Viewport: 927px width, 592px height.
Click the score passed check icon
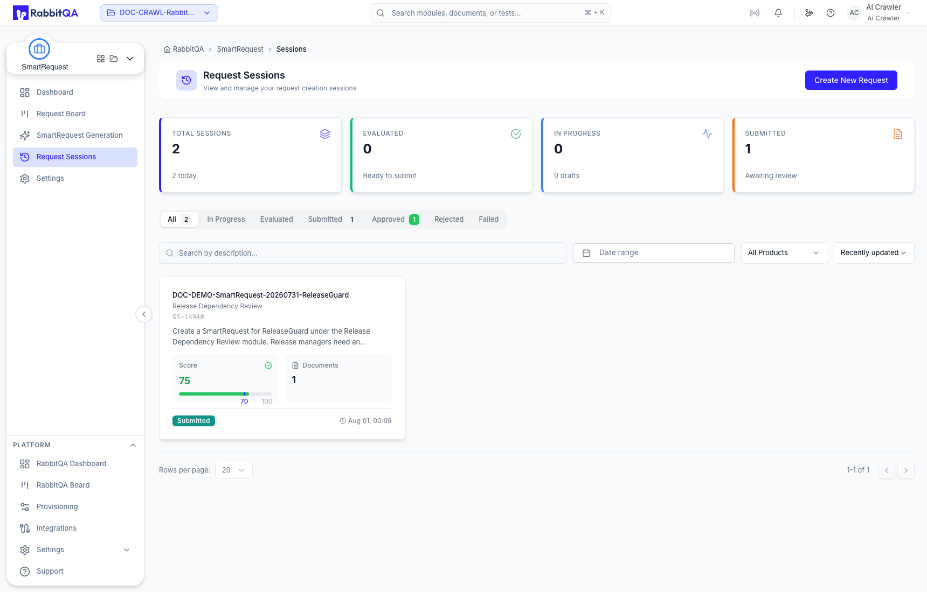(268, 365)
